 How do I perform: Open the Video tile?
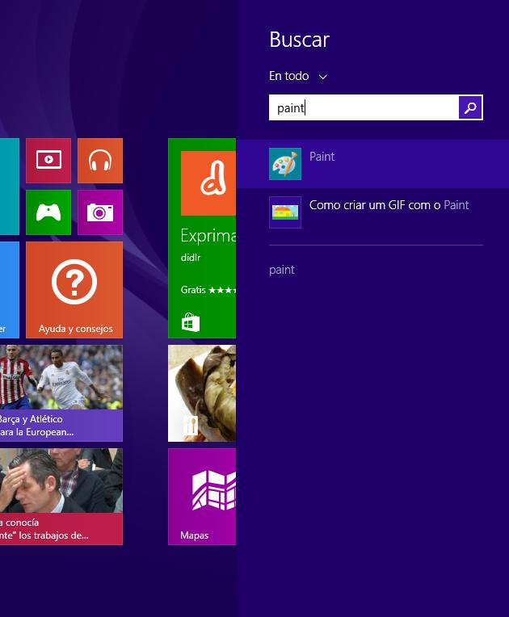[48, 161]
